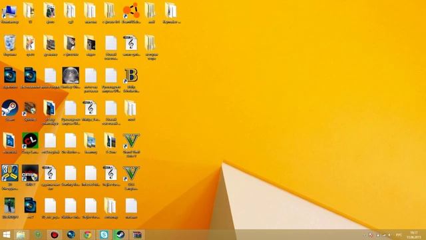Select the red and white CL shortcut

point(30,143)
